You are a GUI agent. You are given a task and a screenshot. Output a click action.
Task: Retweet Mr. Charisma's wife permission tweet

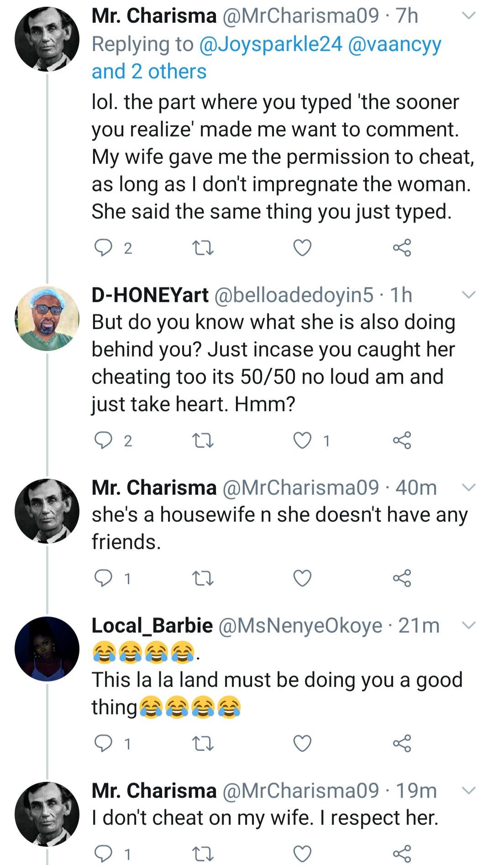(x=203, y=248)
